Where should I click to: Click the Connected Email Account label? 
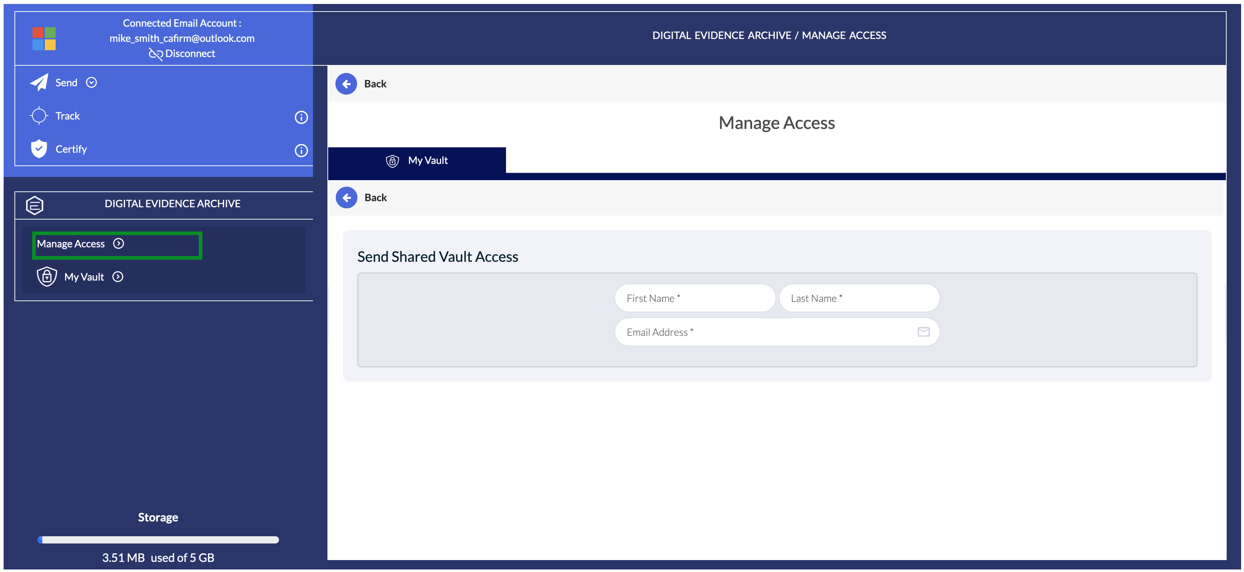(182, 23)
